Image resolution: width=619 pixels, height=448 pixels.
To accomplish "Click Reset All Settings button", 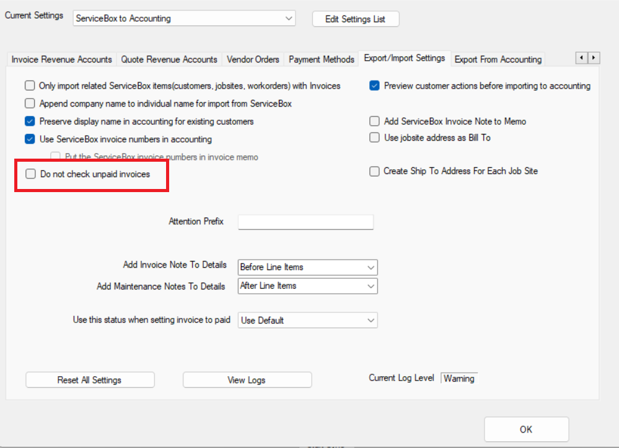I will coord(90,380).
